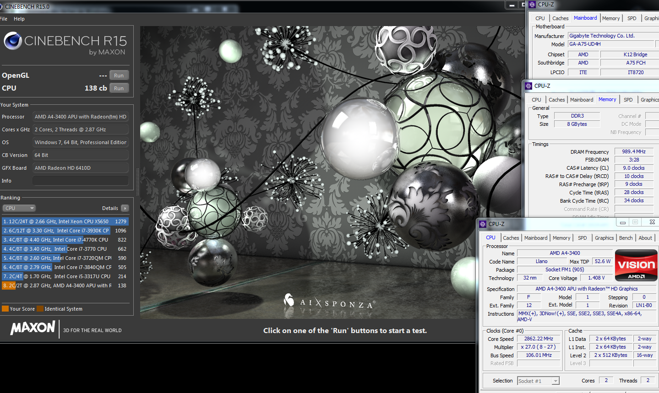Select ranking row Intel Core i7-3840QM
Image resolution: width=659 pixels, height=393 pixels.
65,267
